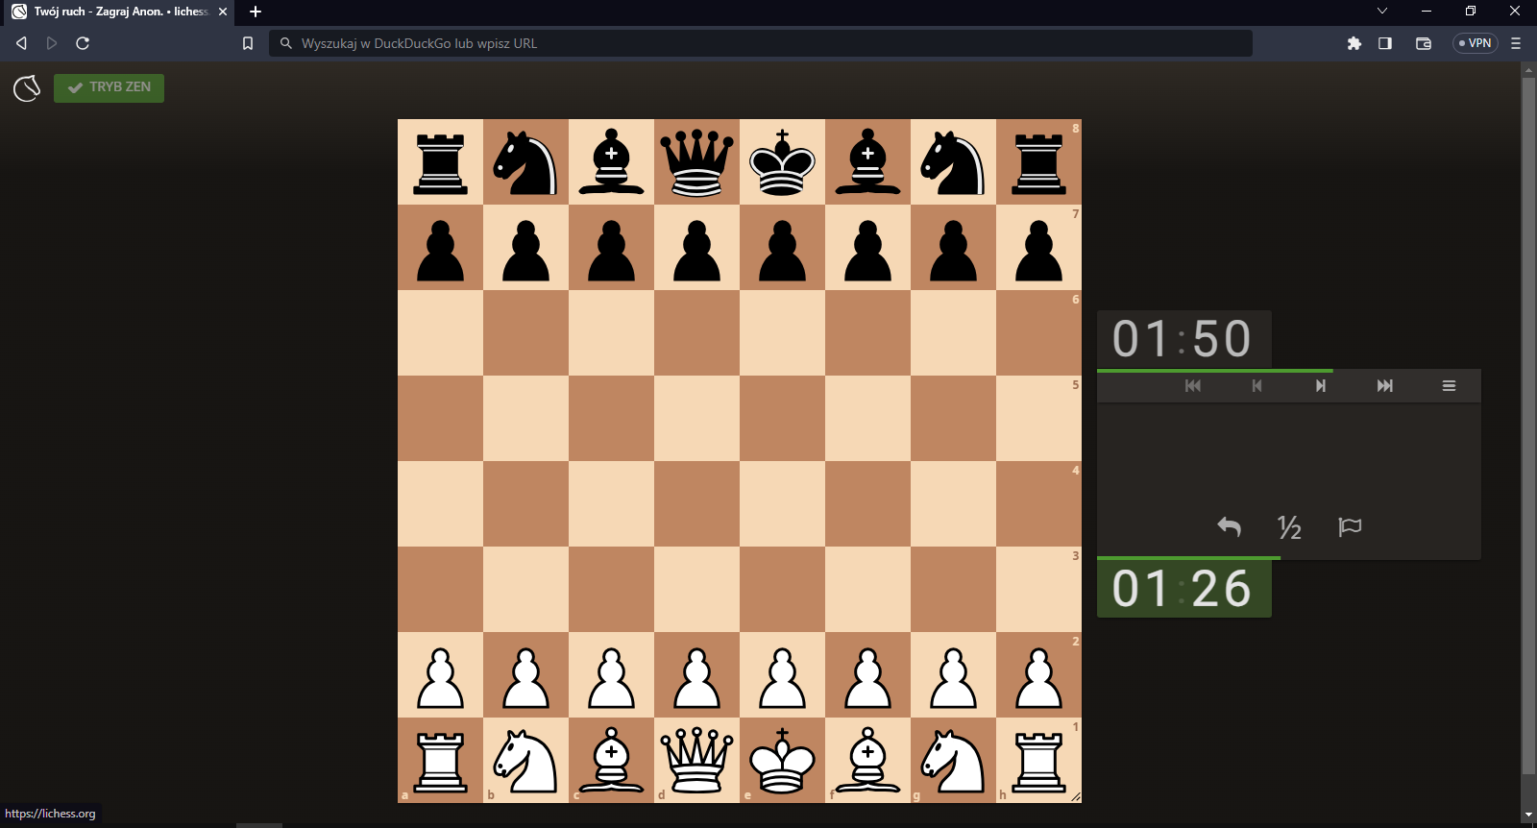Click the page vertical scrollbar
Screen dimensions: 1537x828
[x=1529, y=426]
